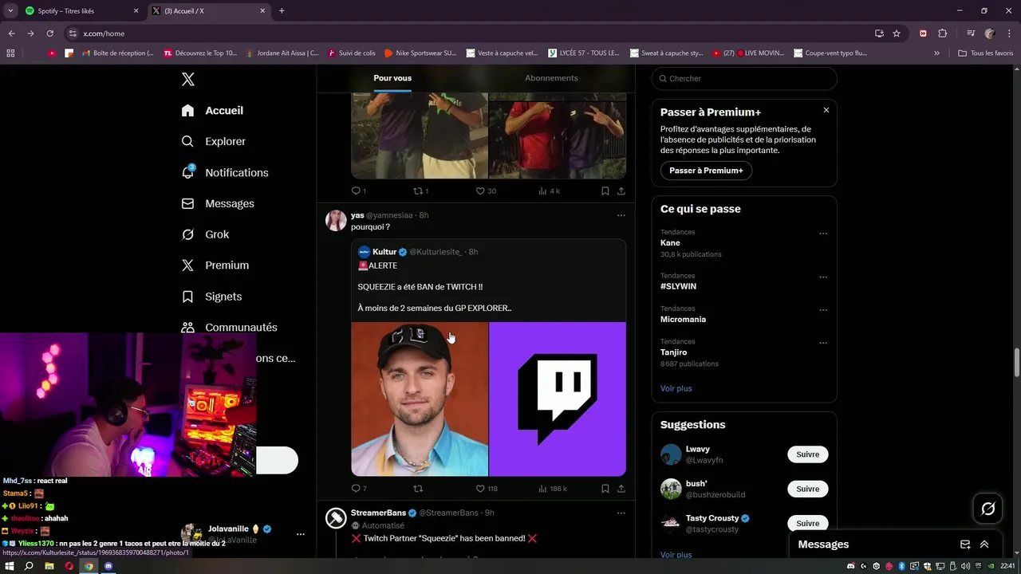Open the browser extensions puzzle icon
Image resolution: width=1021 pixels, height=574 pixels.
pyautogui.click(x=942, y=33)
